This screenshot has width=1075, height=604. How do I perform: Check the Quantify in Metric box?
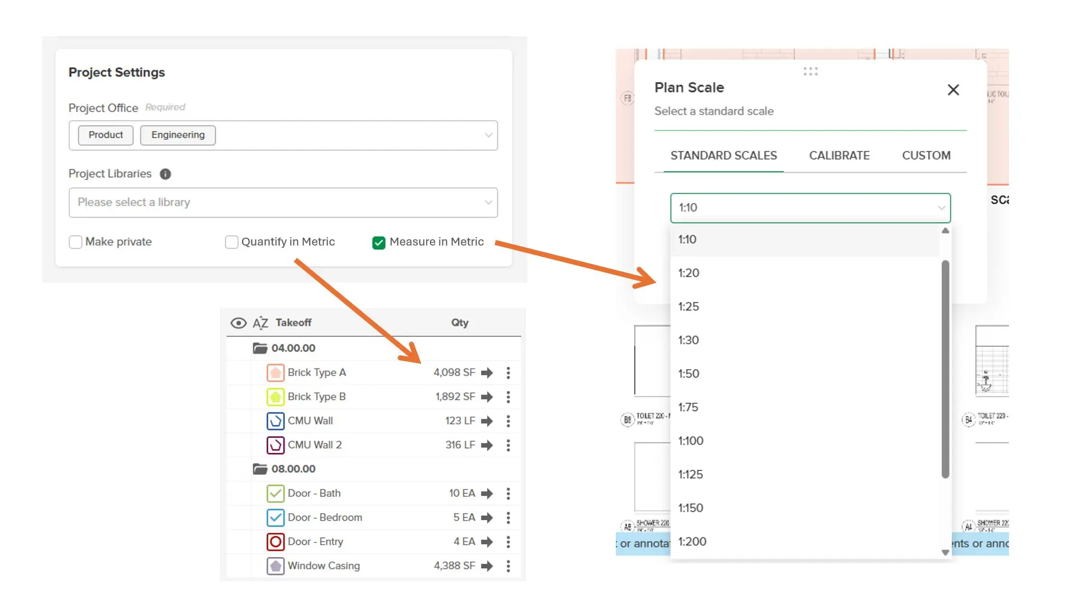pyautogui.click(x=231, y=242)
